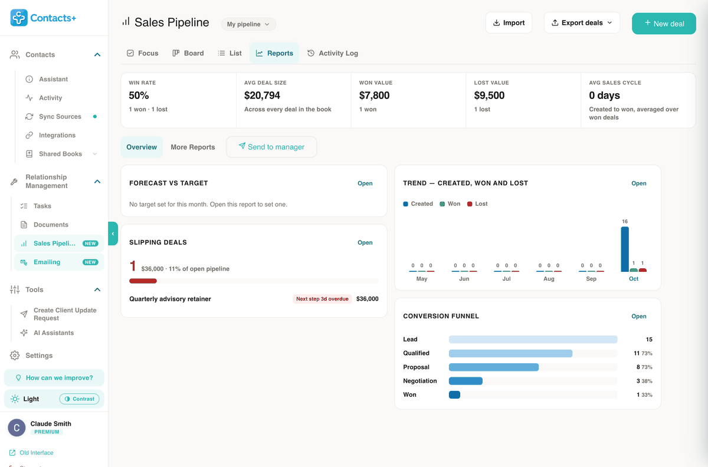Click the Old Interface external-link icon
The width and height of the screenshot is (708, 467).
tap(12, 453)
